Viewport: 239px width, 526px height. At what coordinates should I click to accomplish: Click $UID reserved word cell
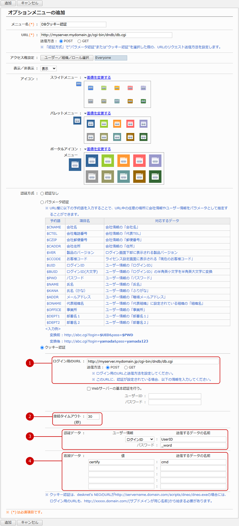click(55, 266)
